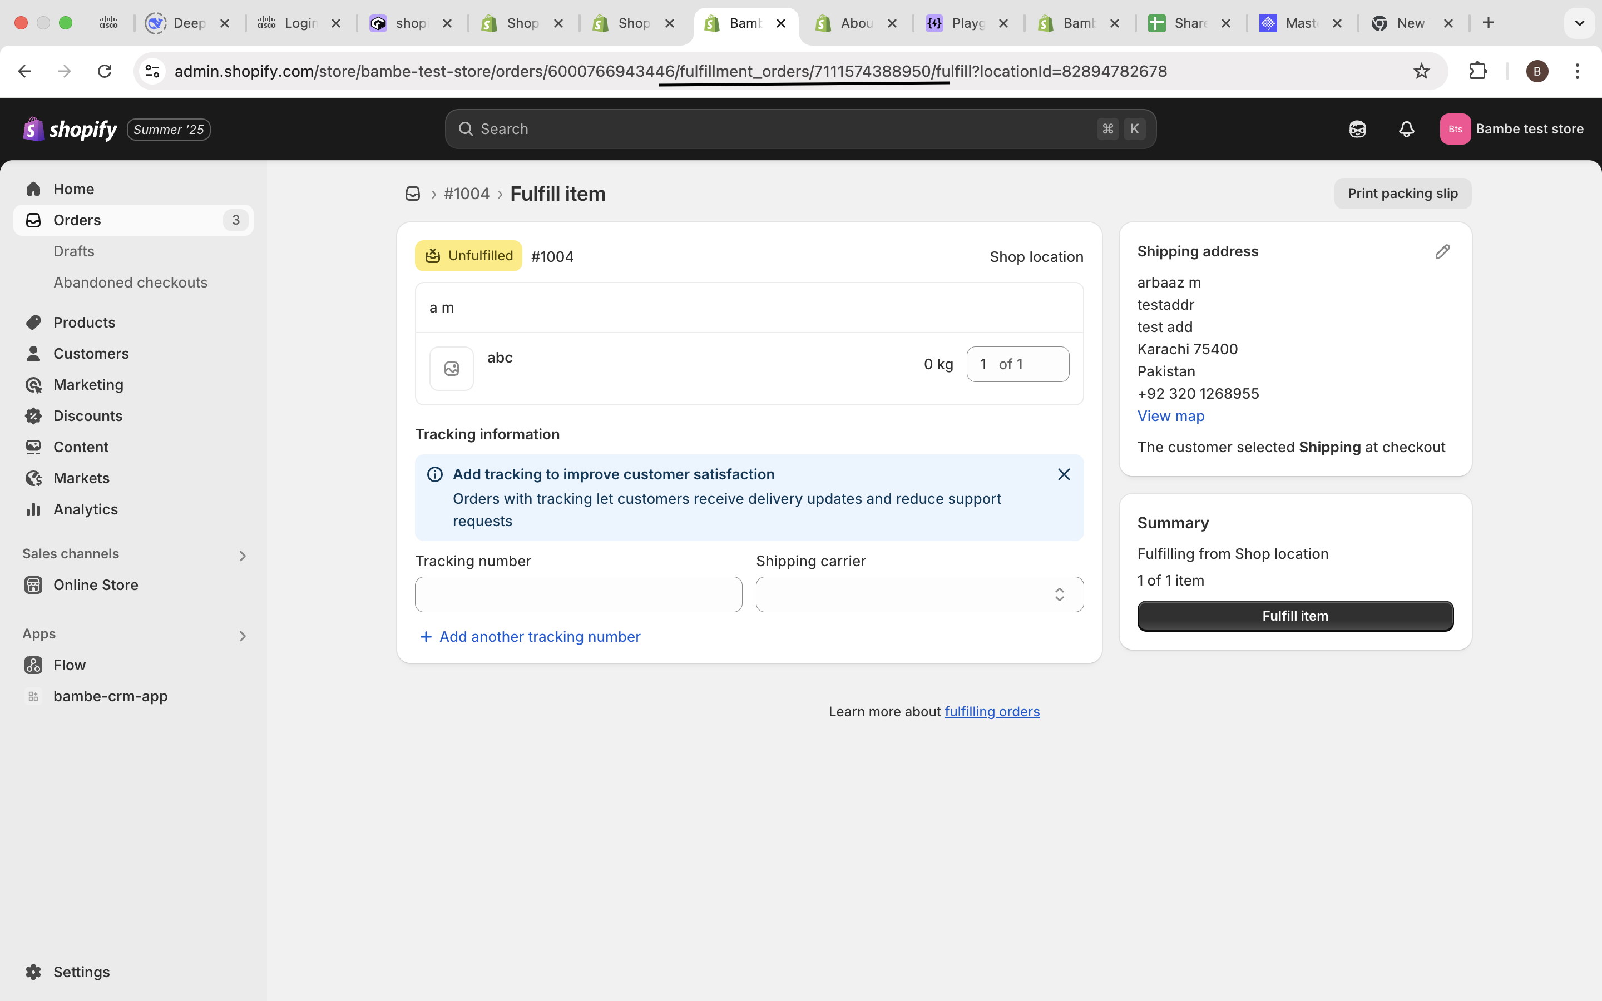Open the Shipping carrier dropdown
Screen dimensions: 1602x1001
point(919,594)
